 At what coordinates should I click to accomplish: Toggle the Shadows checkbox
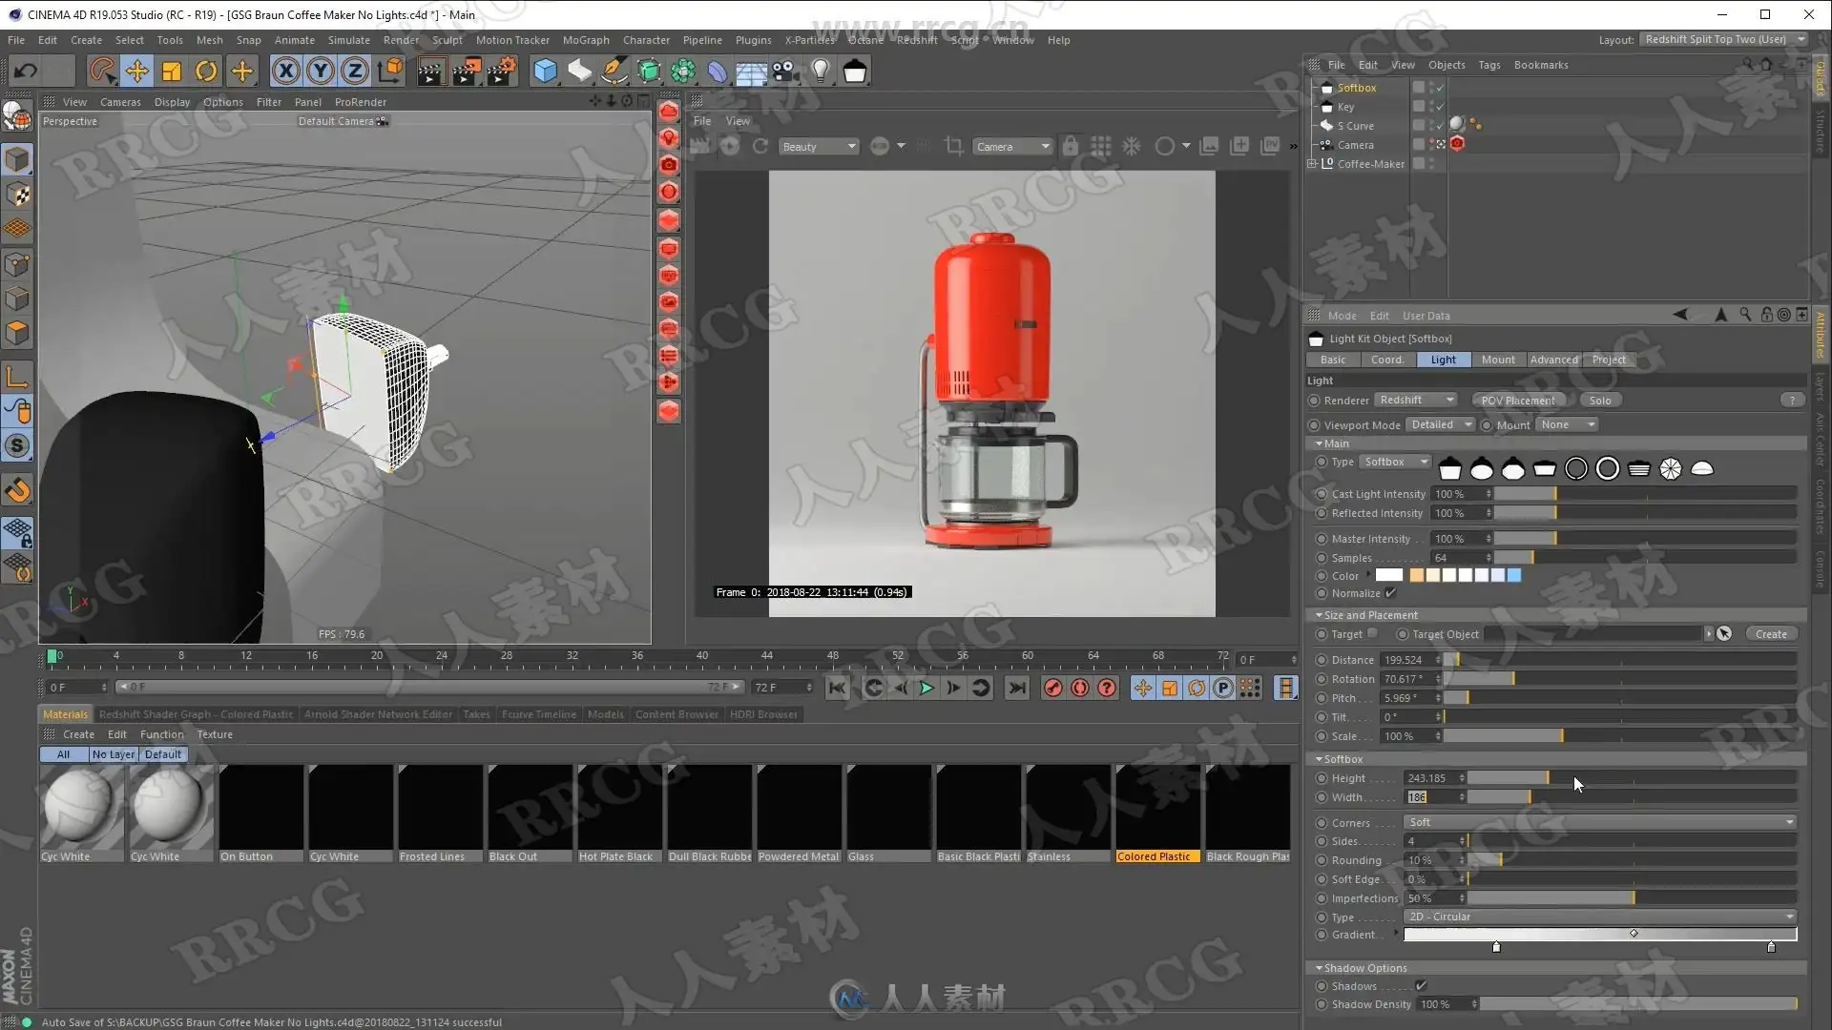tap(1421, 986)
